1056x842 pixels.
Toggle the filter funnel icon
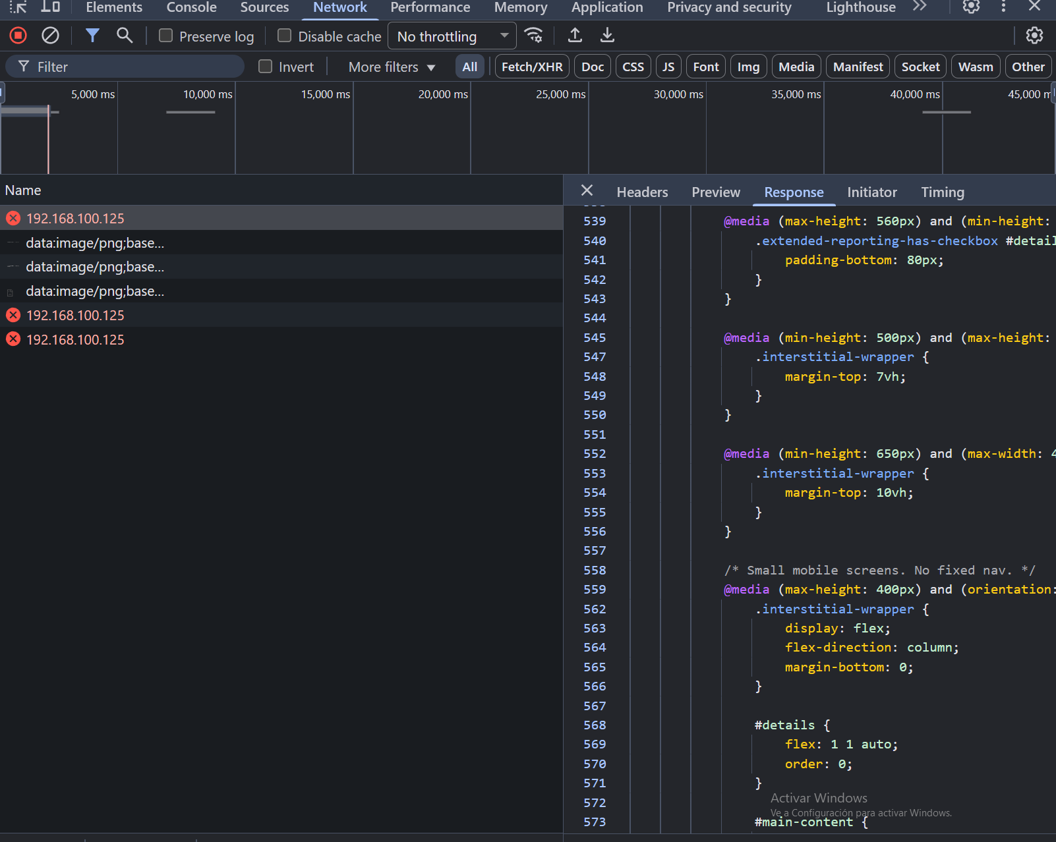(92, 36)
